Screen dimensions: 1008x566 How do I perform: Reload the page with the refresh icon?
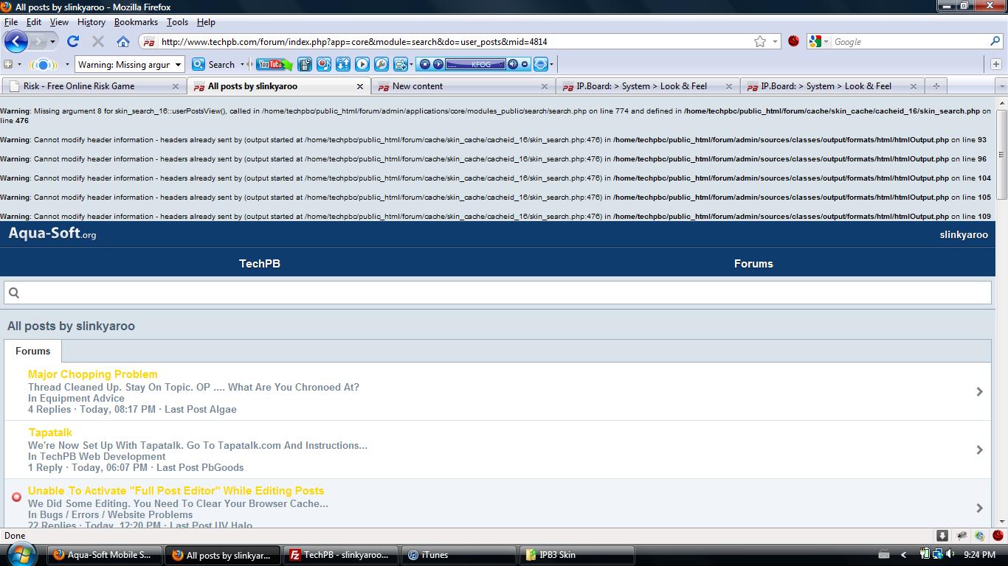(72, 42)
